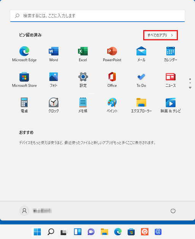Open the フォト (Photos) app
The width and height of the screenshot is (195, 239).
54,80
